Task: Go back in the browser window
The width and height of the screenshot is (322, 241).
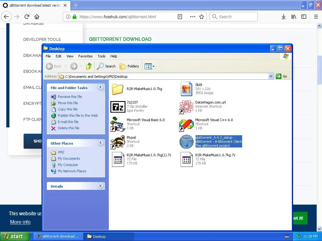Action: 6,17
